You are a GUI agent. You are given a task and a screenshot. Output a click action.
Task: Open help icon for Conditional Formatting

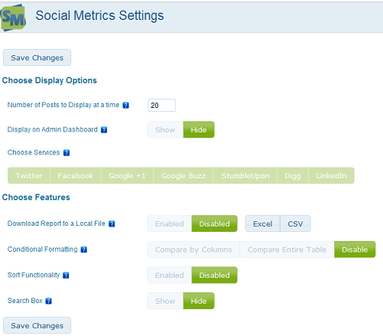(84, 250)
